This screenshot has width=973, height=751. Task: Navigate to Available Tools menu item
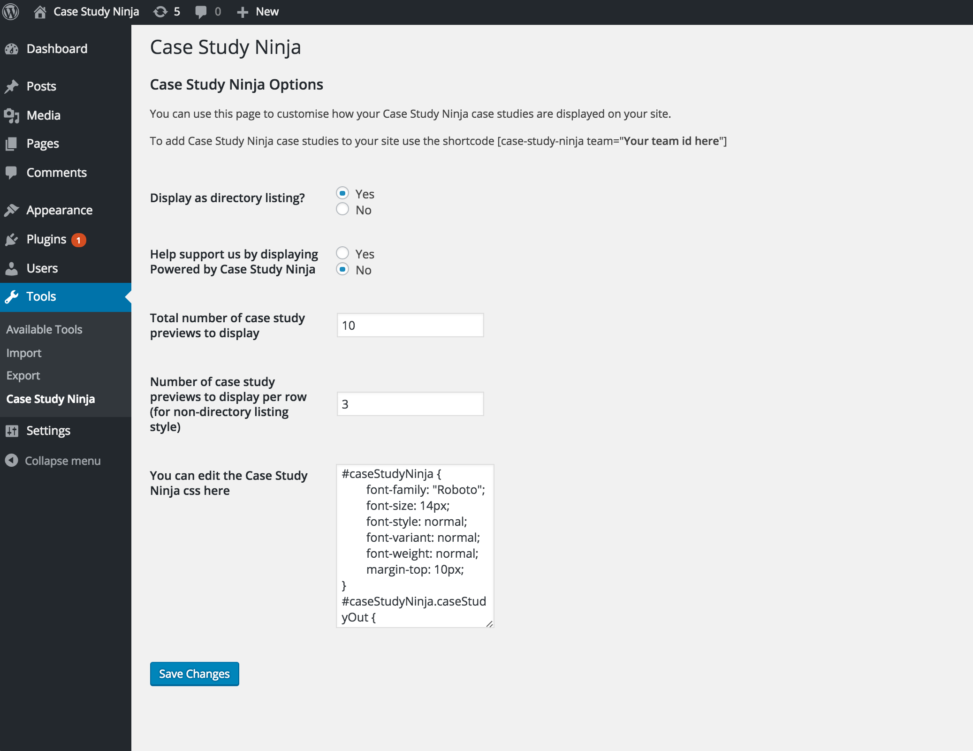(x=44, y=328)
